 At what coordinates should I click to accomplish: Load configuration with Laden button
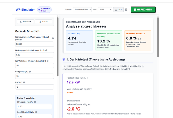coord(43,22)
